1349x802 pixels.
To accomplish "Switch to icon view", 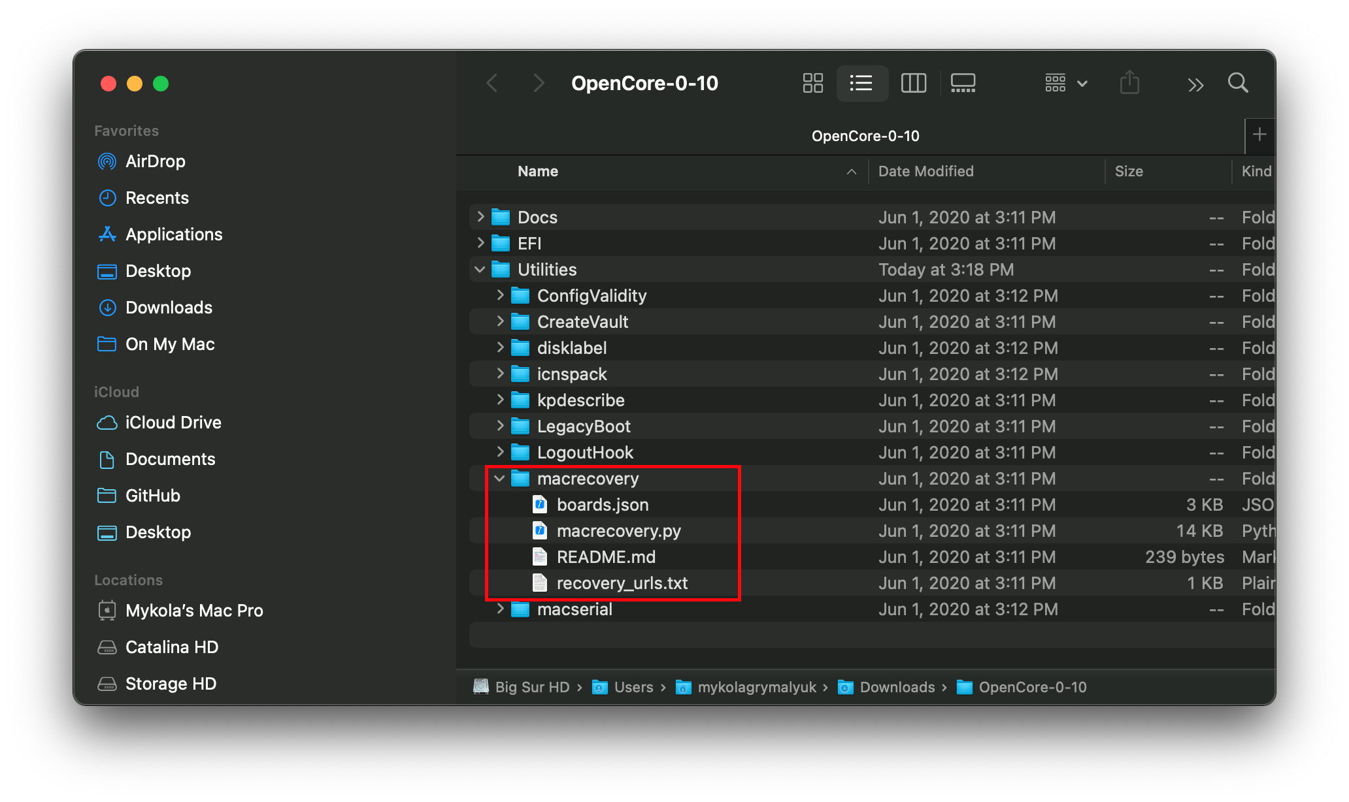I will 812,83.
